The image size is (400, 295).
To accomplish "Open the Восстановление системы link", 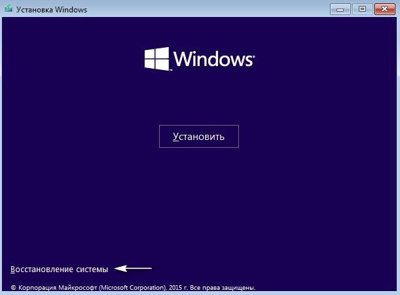I will (59, 268).
